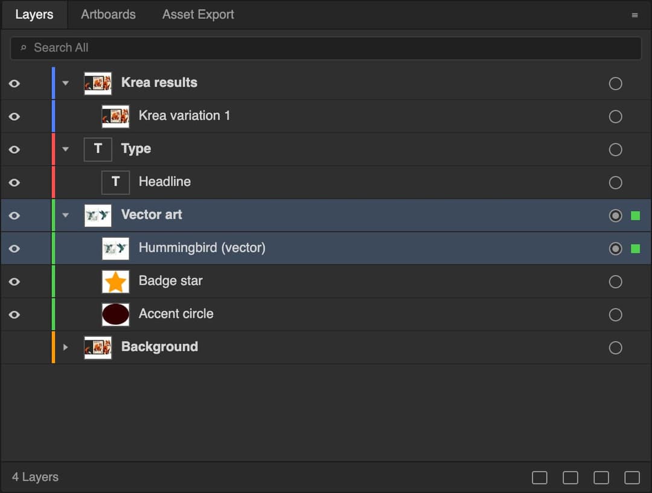The image size is (652, 493).
Task: Select the Krea variation 1 row name
Action: click(x=184, y=116)
